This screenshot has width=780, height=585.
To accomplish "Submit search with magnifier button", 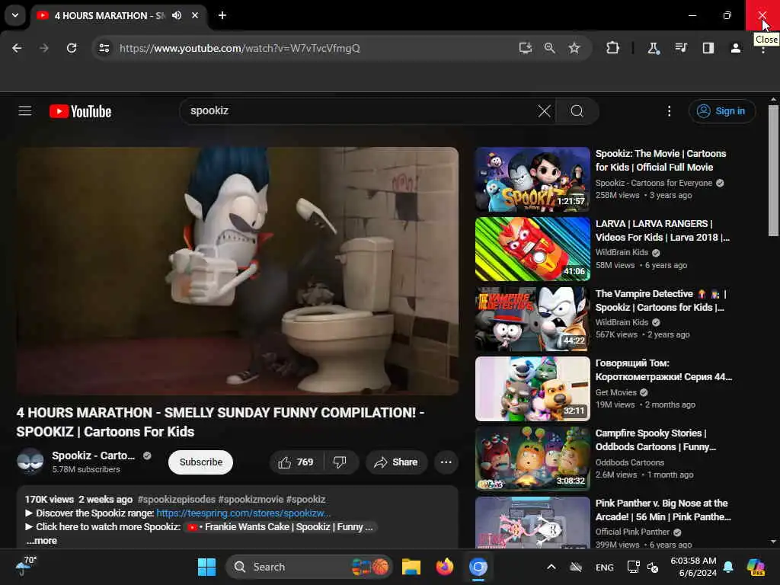I will [577, 111].
